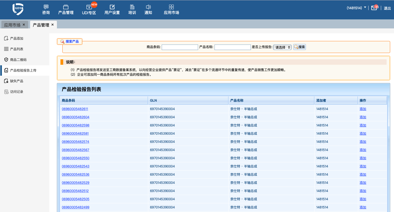Click 添加 for barcode 06960005482598
Image resolution: width=394 pixels, height=212 pixels.
coord(363,125)
